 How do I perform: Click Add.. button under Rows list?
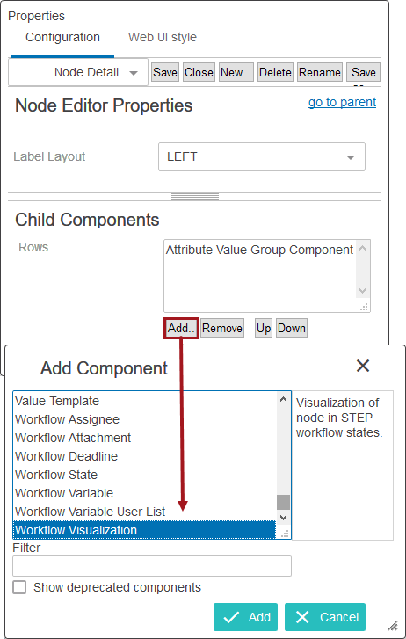(x=181, y=328)
